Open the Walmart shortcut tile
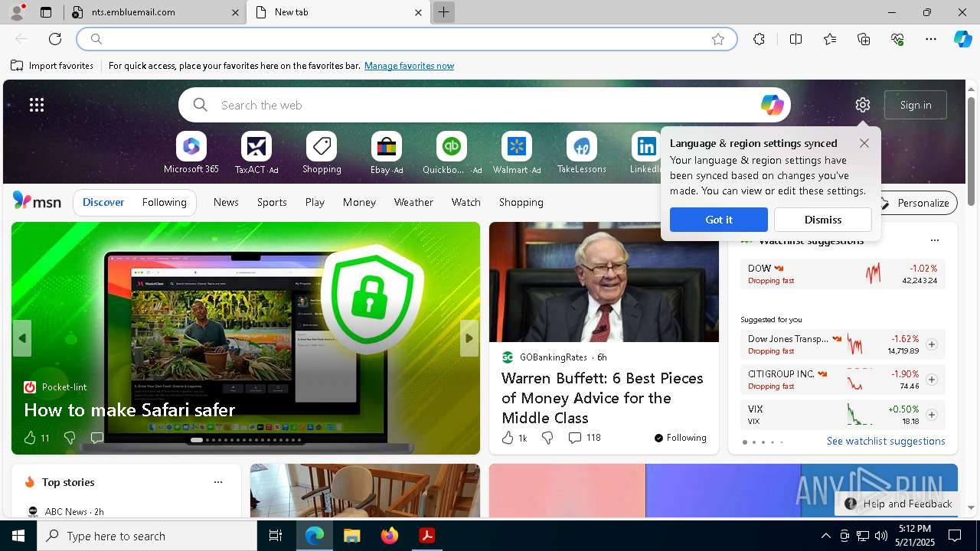 517,153
